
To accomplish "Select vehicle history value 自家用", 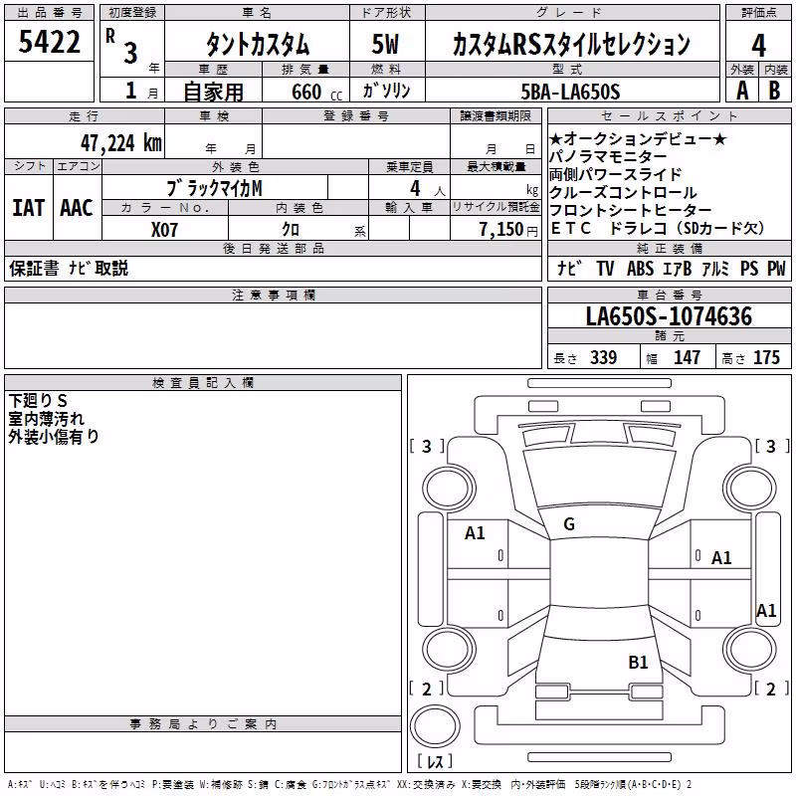I will pyautogui.click(x=213, y=92).
